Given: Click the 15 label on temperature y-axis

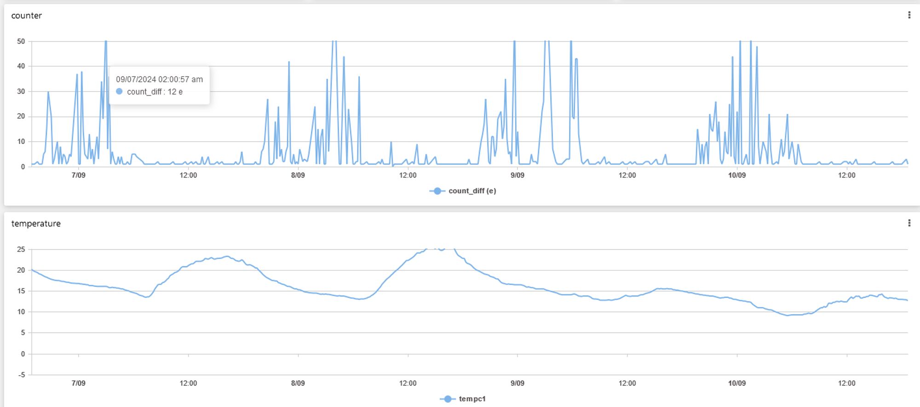Looking at the screenshot, I should click(21, 291).
